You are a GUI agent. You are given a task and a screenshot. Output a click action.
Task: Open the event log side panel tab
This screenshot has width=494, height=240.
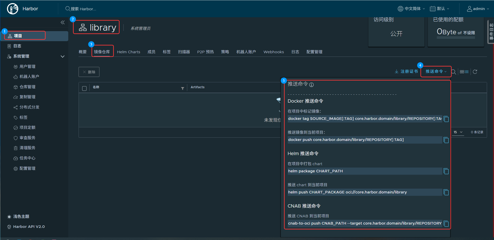click(x=491, y=32)
